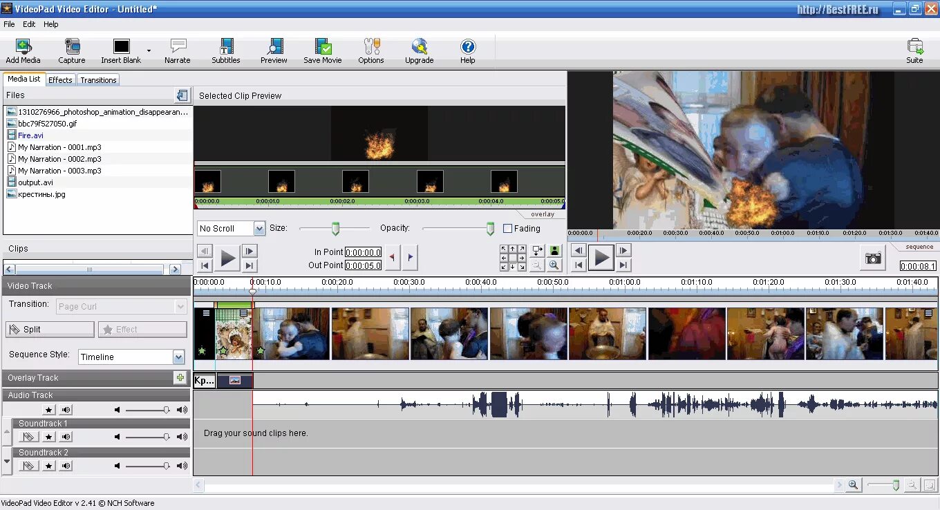Click the Audio Track star effects button
940x510 pixels.
tap(48, 410)
